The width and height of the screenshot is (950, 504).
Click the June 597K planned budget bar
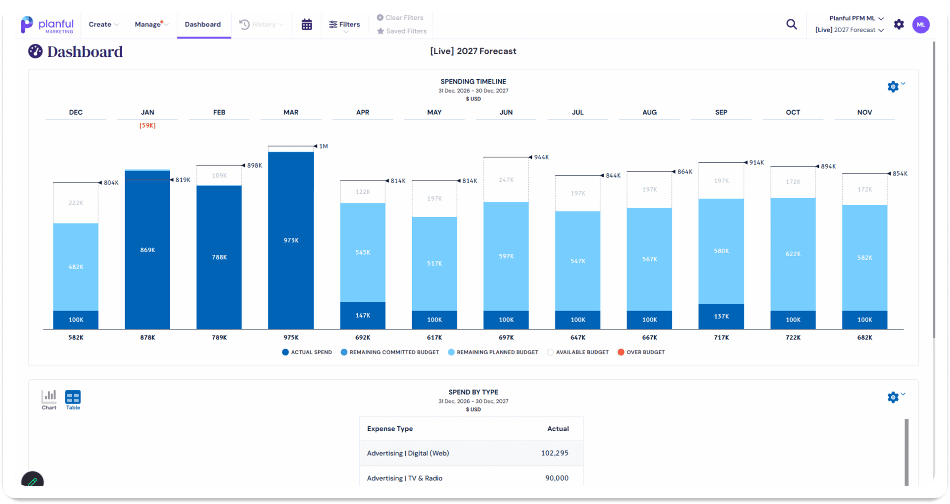point(506,256)
